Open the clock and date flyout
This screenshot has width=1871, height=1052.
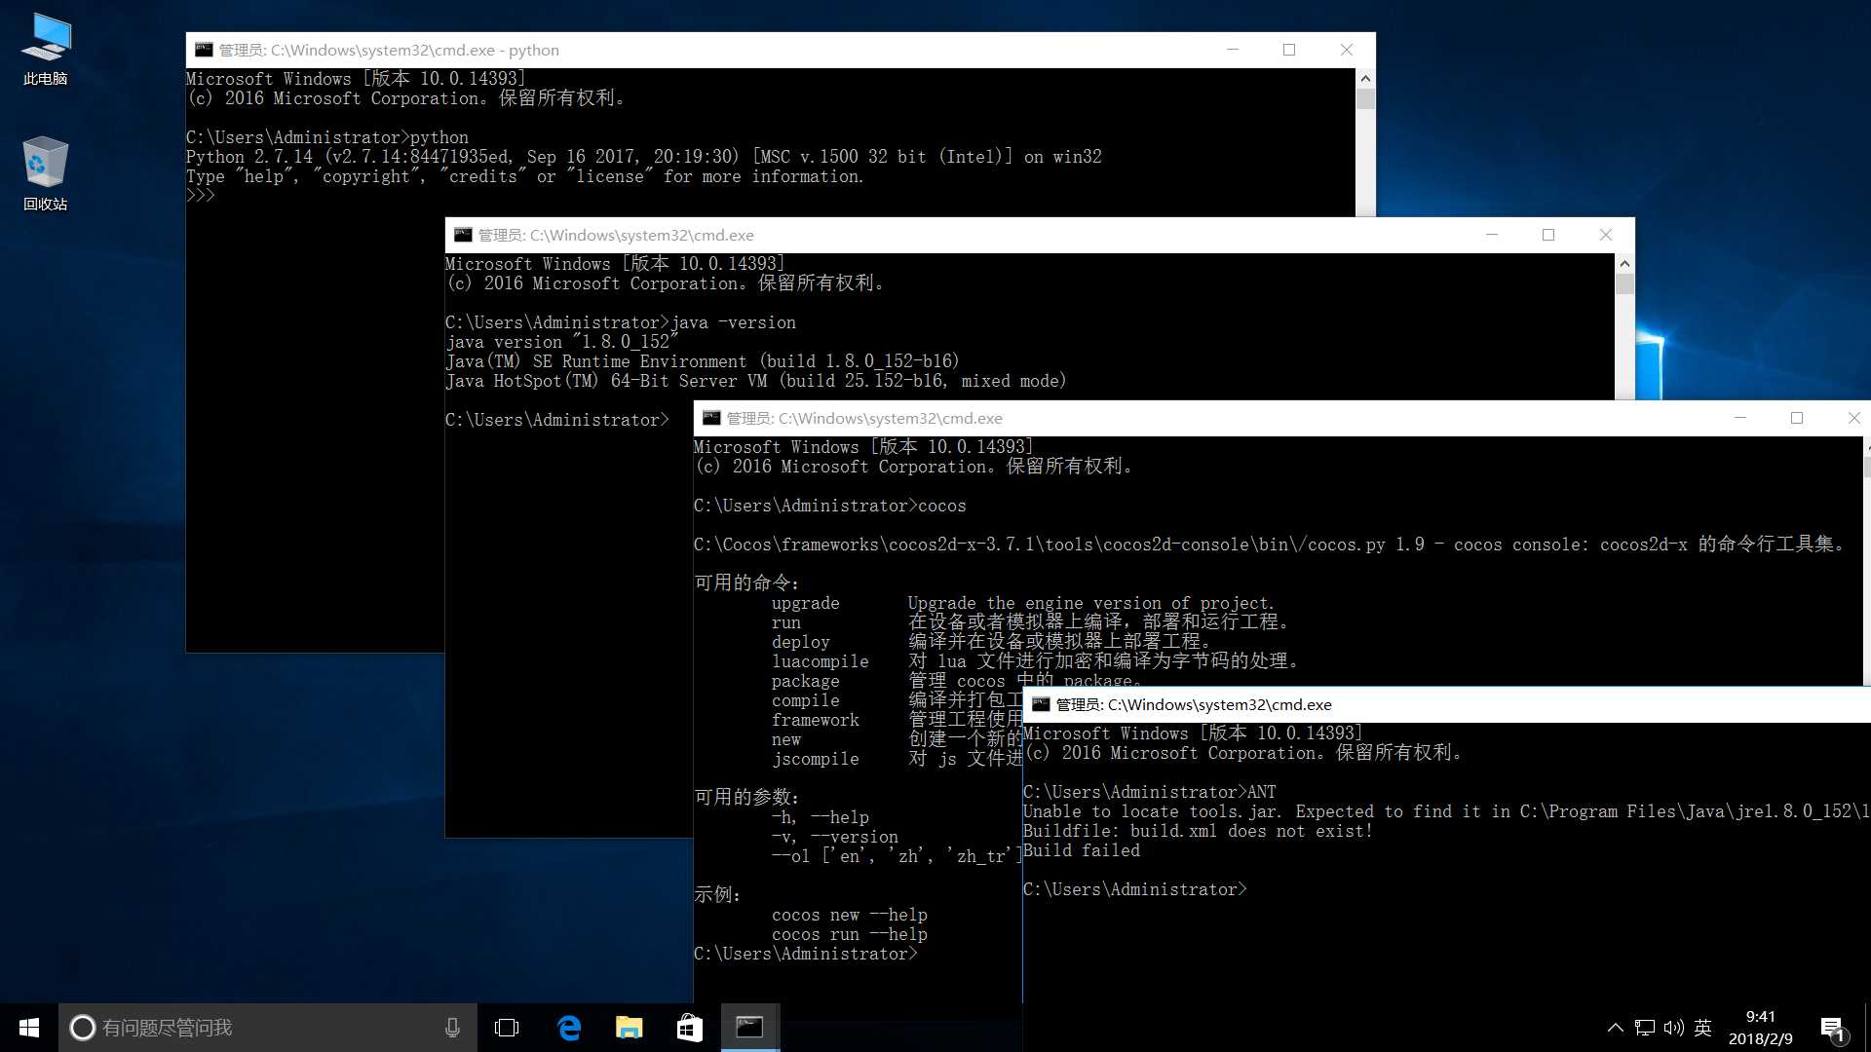coord(1760,1028)
